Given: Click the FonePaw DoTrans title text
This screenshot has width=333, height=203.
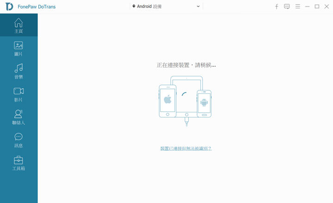Looking at the screenshot, I should (37, 7).
